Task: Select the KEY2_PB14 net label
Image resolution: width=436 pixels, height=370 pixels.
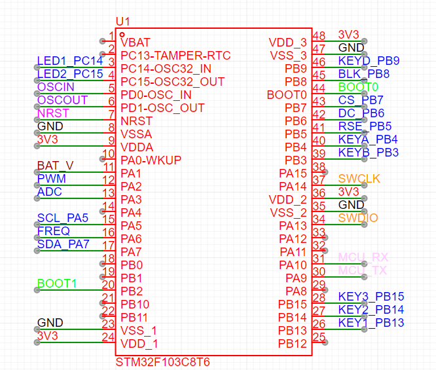Action: (x=371, y=310)
